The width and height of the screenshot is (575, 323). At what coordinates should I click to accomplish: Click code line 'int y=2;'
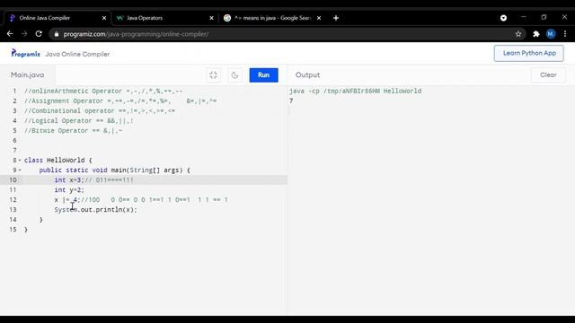[69, 190]
